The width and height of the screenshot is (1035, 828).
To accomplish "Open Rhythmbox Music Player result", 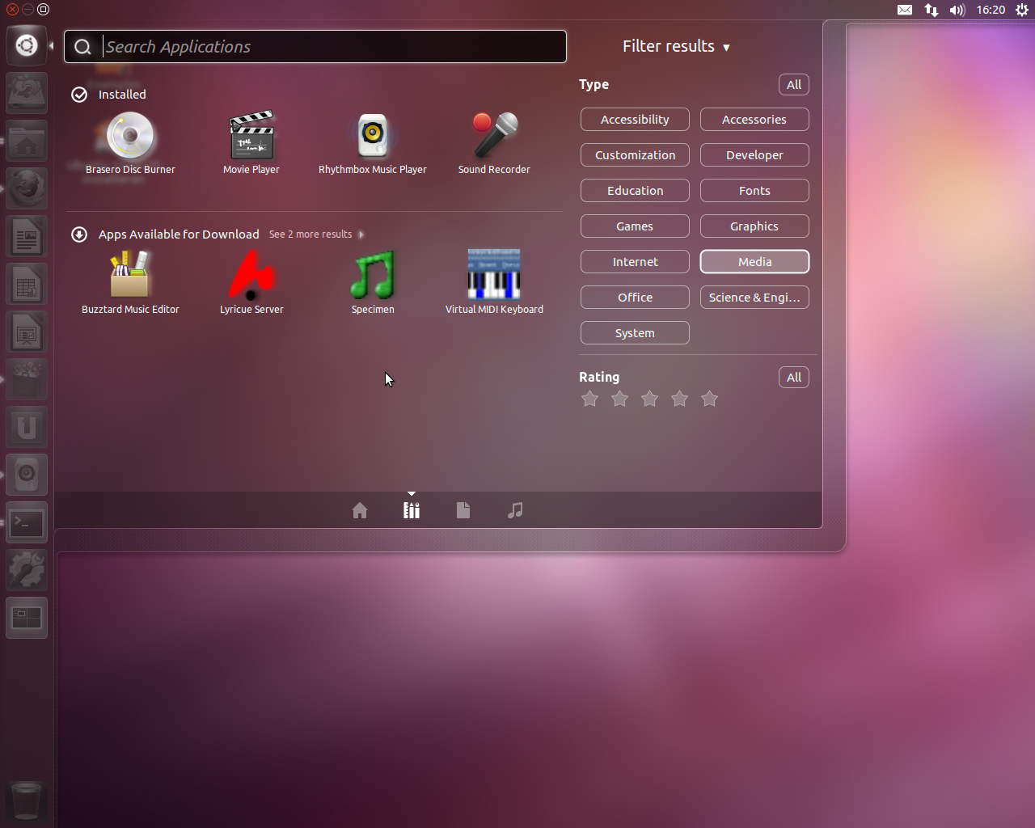I will coord(373,144).
